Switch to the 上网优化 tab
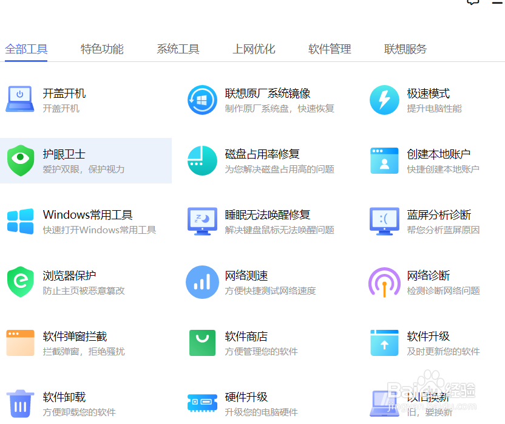The height and width of the screenshot is (424, 505). [254, 49]
